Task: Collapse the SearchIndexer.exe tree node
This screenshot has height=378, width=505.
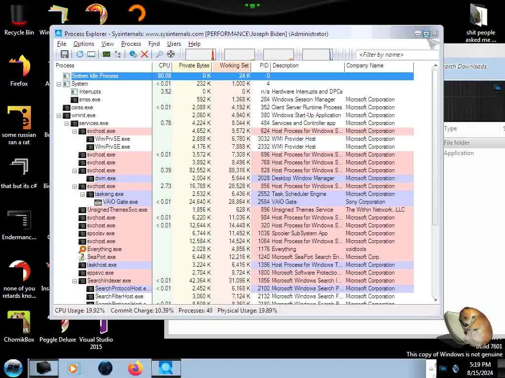Action: tap(75, 281)
